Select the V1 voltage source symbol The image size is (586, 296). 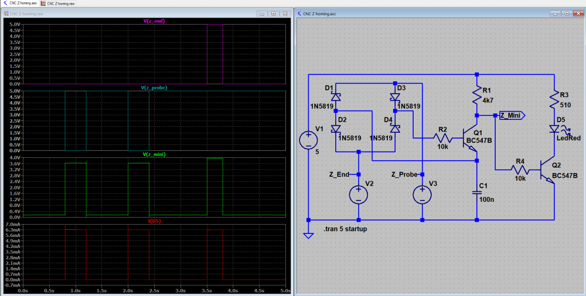[308, 141]
